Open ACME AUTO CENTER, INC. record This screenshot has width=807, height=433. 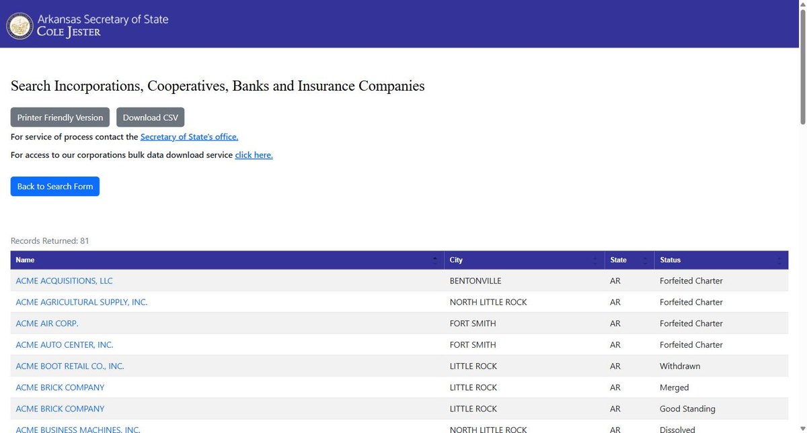pyautogui.click(x=65, y=345)
